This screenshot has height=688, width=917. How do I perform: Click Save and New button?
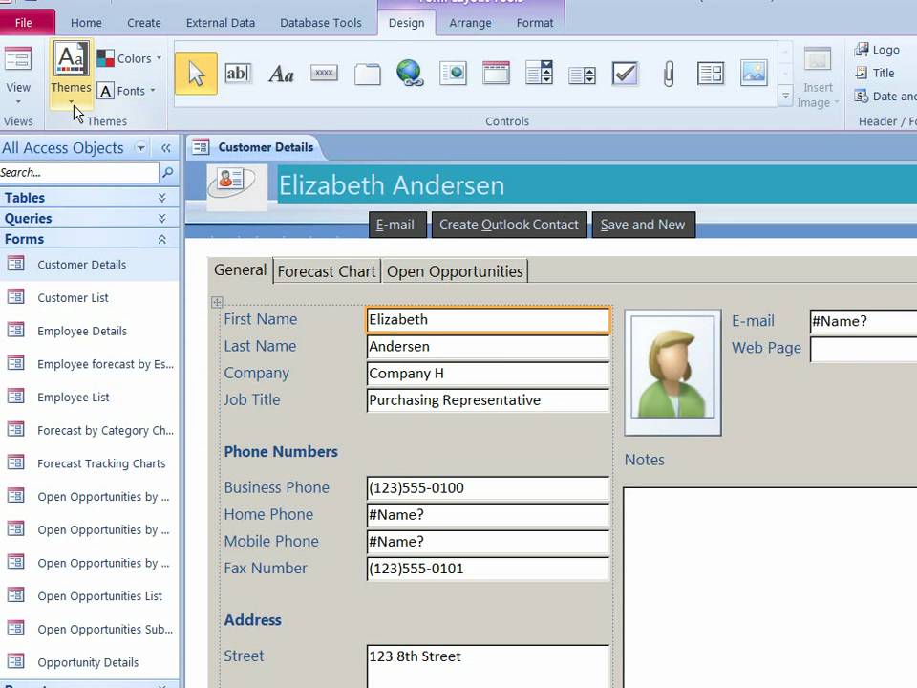(x=643, y=225)
